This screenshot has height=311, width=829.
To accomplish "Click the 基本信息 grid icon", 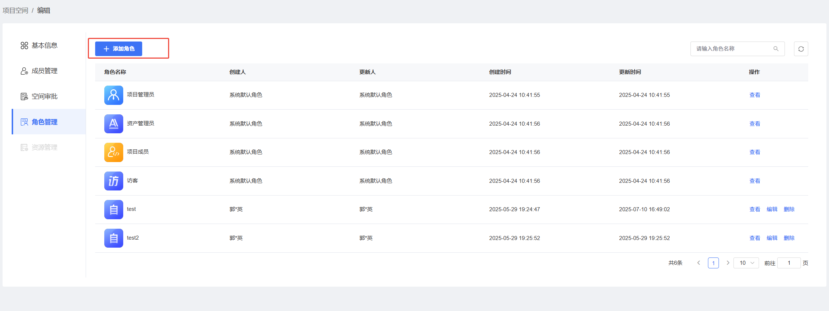I will pyautogui.click(x=24, y=46).
